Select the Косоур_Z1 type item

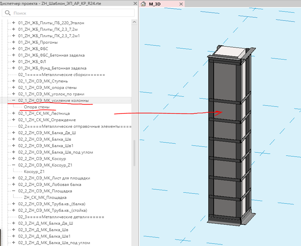pos(34,171)
